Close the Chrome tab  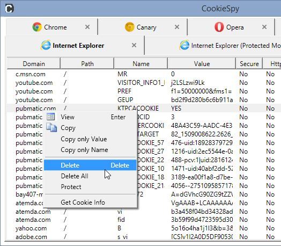87,27
